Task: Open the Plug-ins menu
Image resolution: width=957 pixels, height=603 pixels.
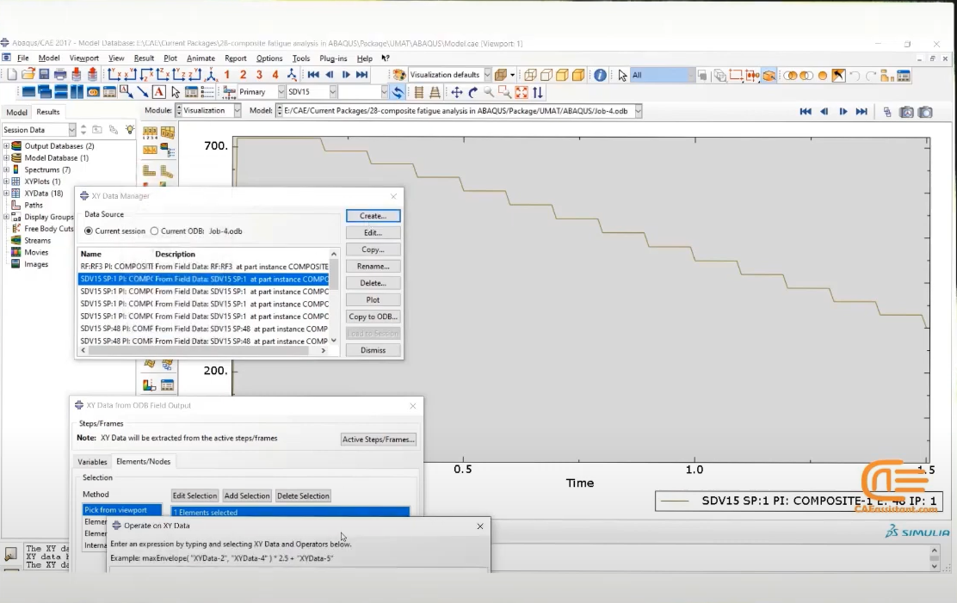Action: [x=333, y=58]
